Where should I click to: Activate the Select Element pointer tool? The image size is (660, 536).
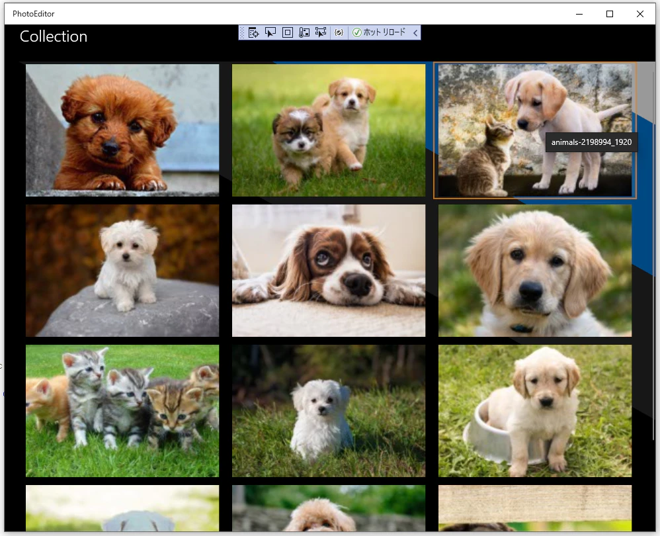point(270,32)
